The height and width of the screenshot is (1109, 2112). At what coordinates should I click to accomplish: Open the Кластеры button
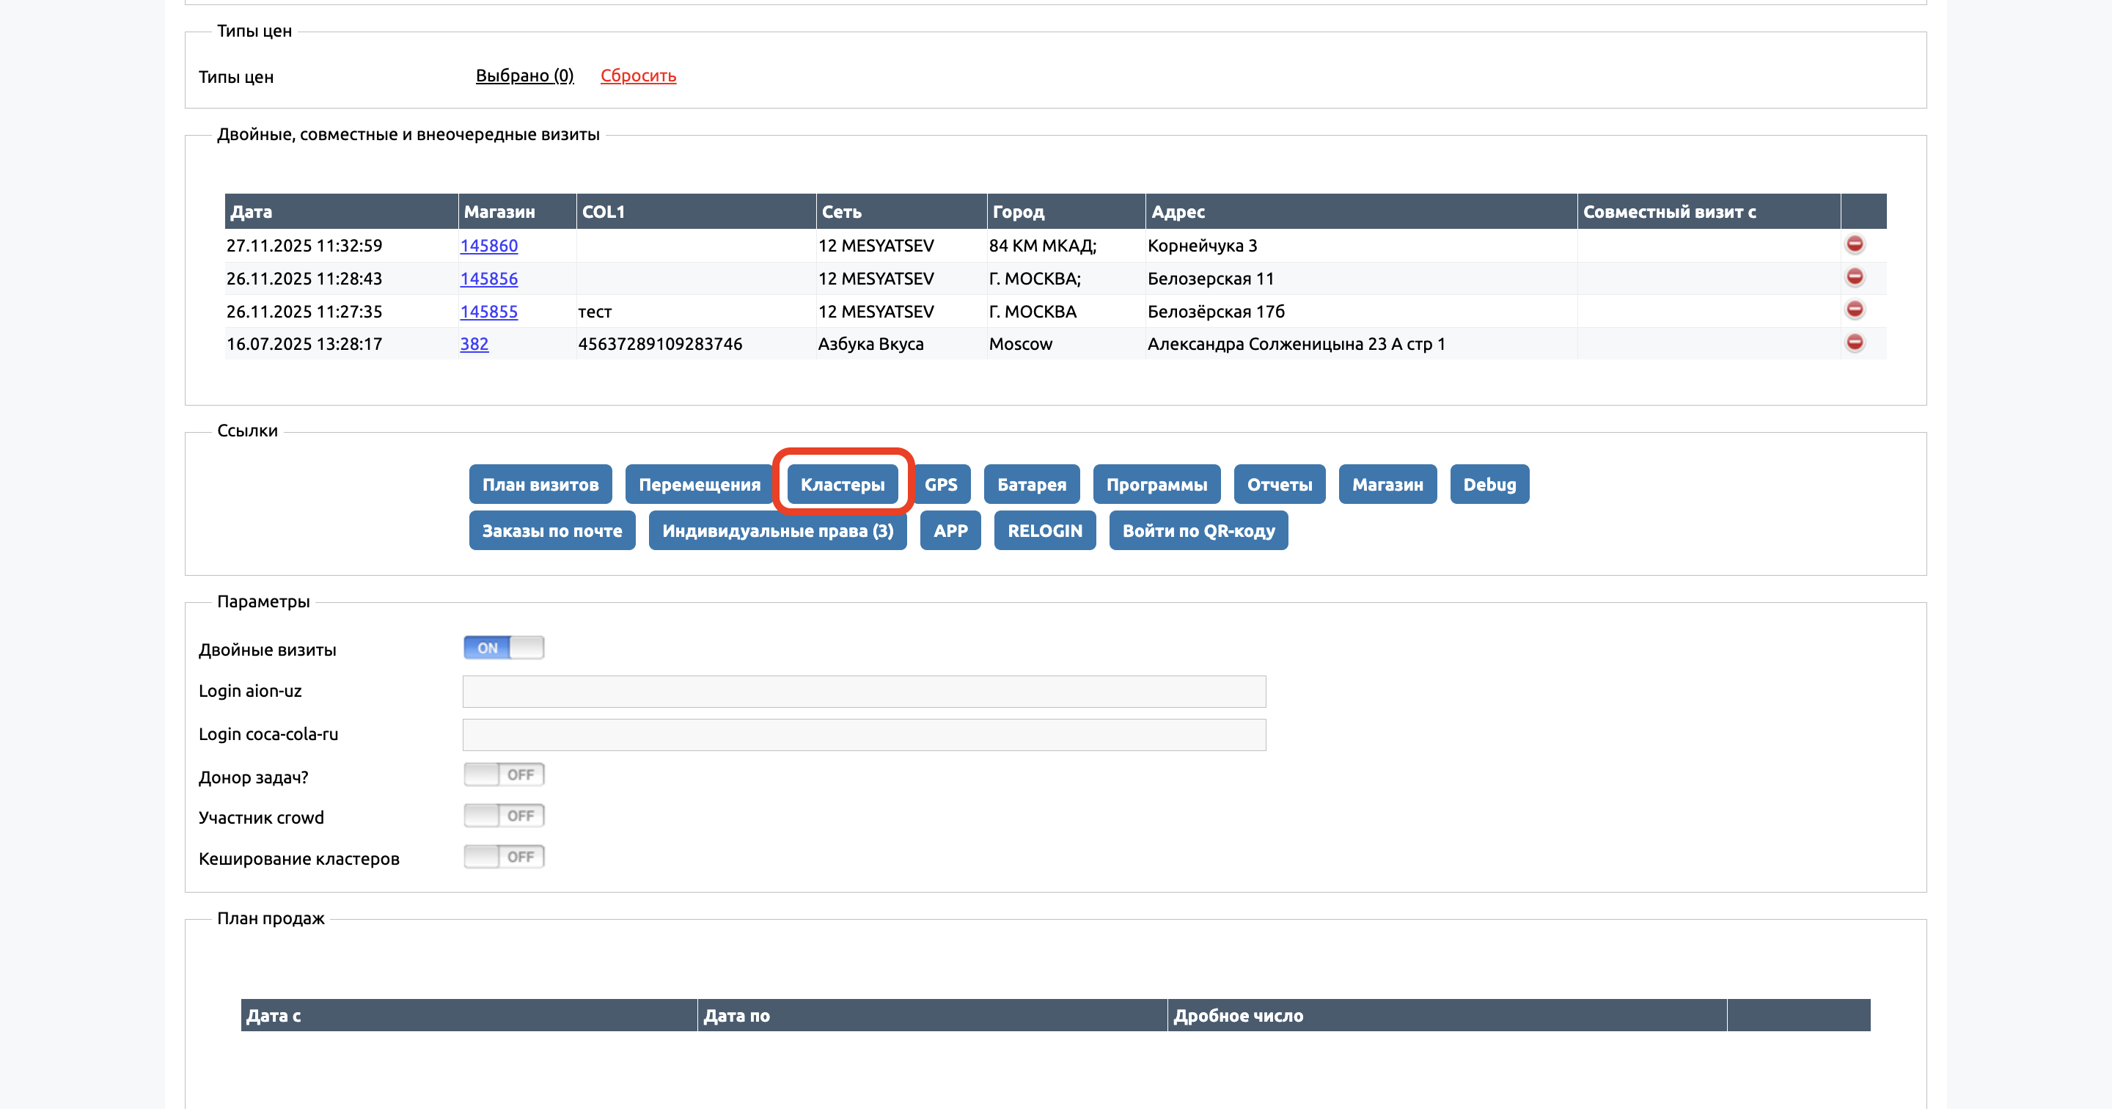pyautogui.click(x=842, y=485)
